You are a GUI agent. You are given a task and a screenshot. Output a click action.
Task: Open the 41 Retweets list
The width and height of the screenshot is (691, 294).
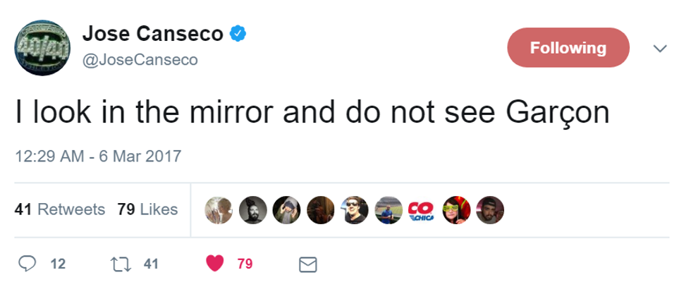(x=60, y=209)
